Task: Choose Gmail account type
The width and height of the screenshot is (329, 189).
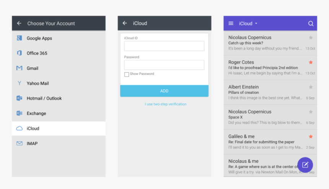Action: pos(59,68)
